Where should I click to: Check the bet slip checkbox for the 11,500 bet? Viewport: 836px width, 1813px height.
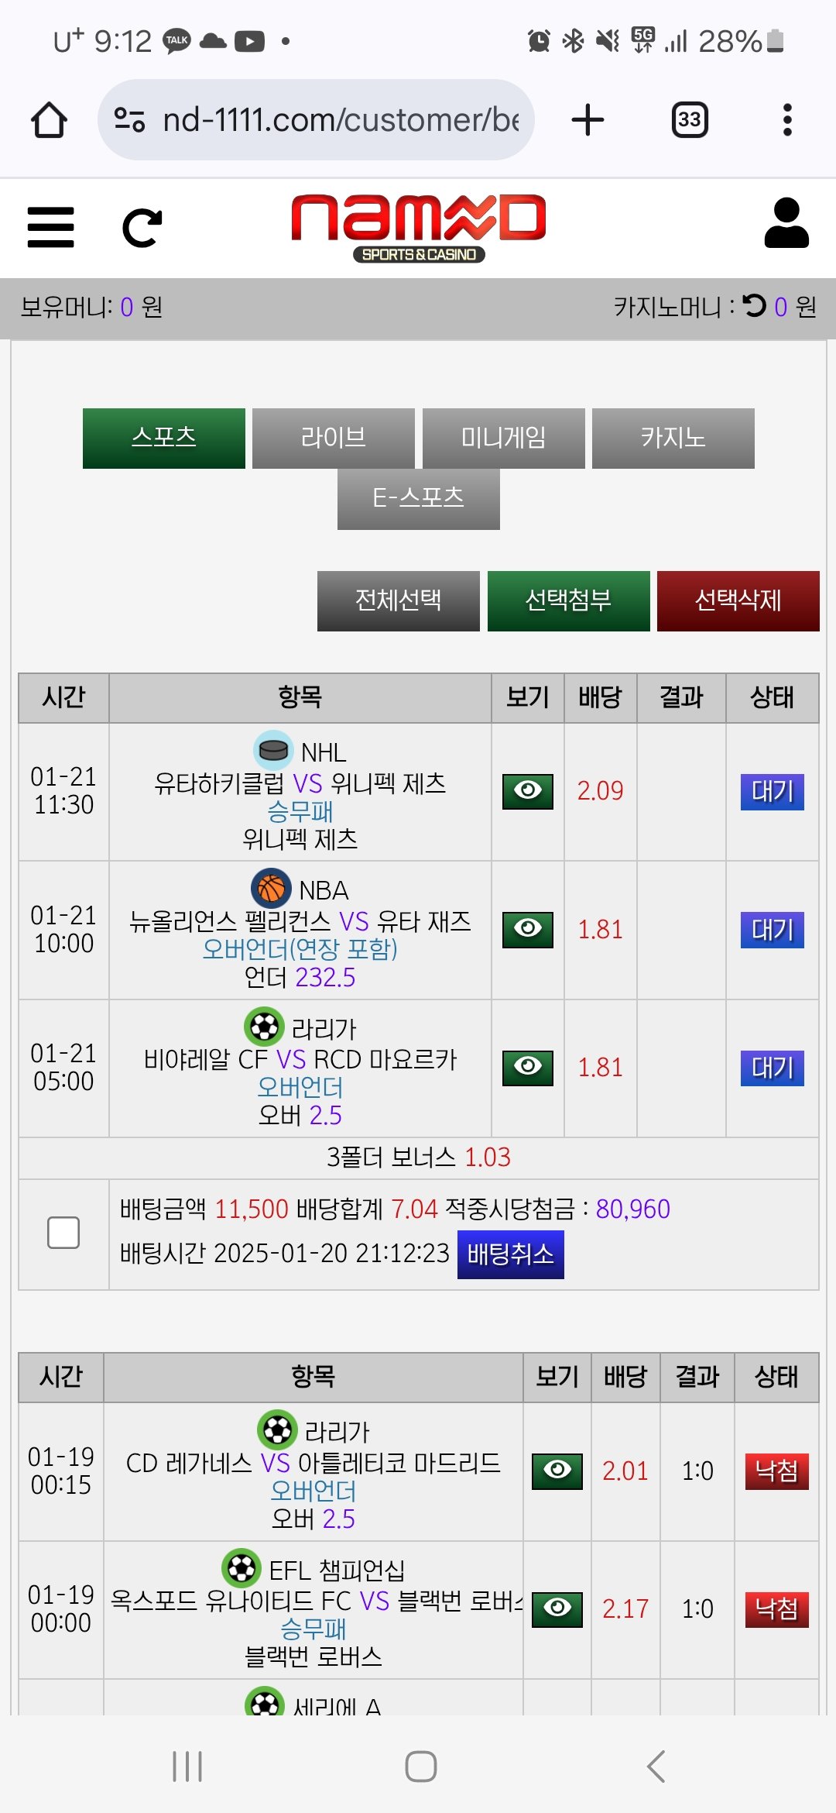(x=63, y=1233)
